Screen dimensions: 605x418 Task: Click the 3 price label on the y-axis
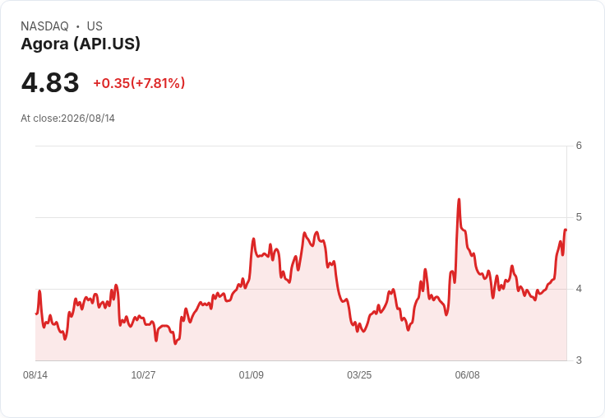(579, 360)
